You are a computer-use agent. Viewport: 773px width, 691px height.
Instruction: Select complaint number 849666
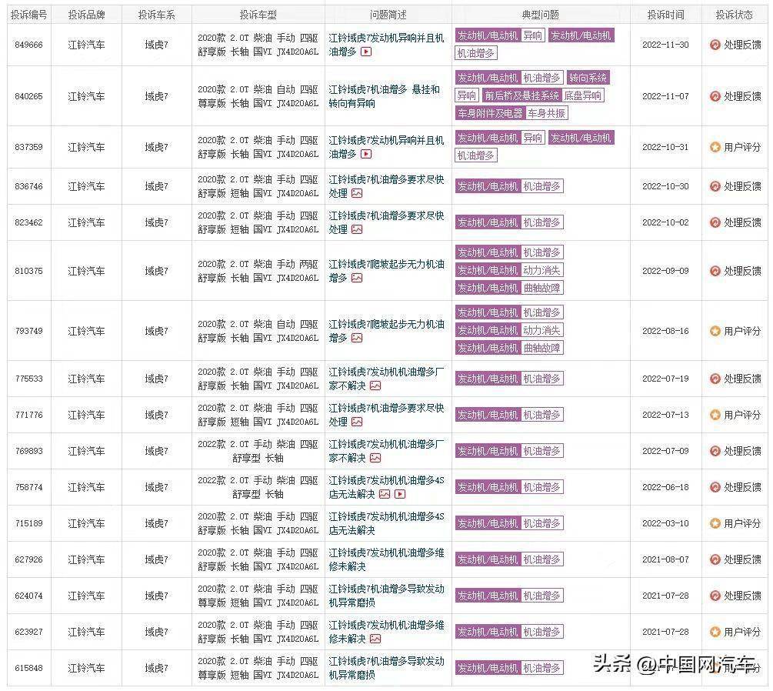pyautogui.click(x=28, y=45)
